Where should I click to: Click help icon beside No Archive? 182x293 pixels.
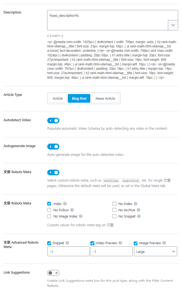click(138, 210)
